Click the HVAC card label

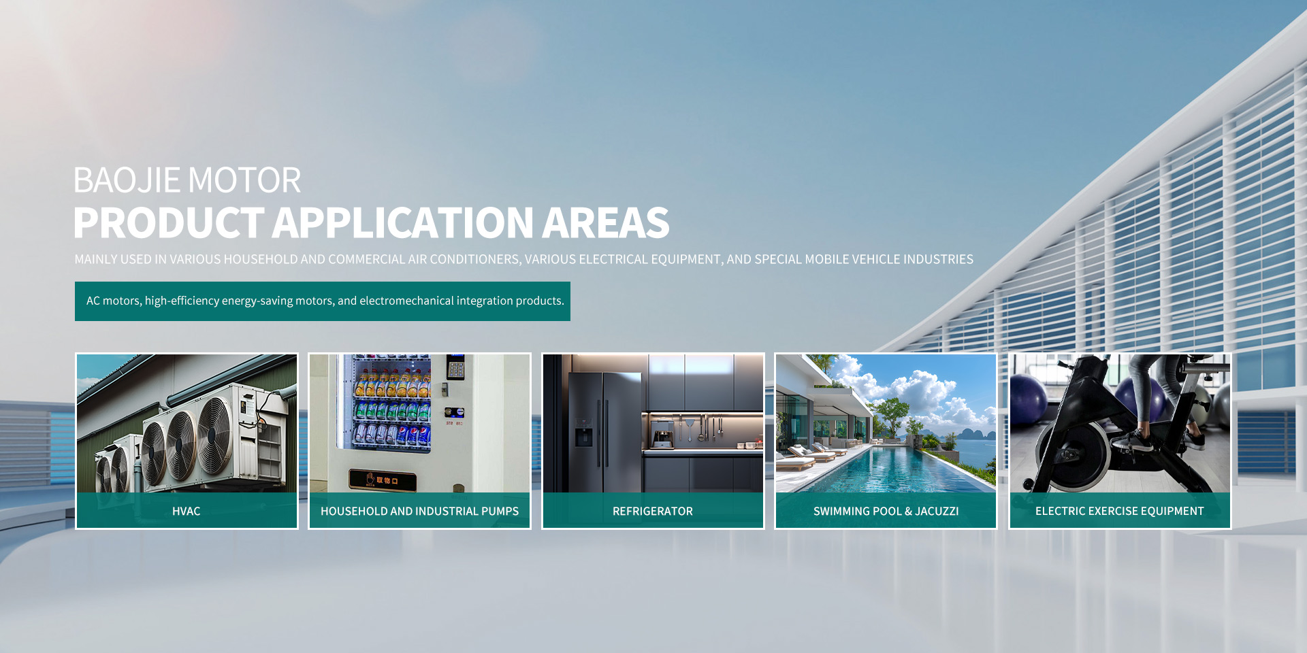186,511
